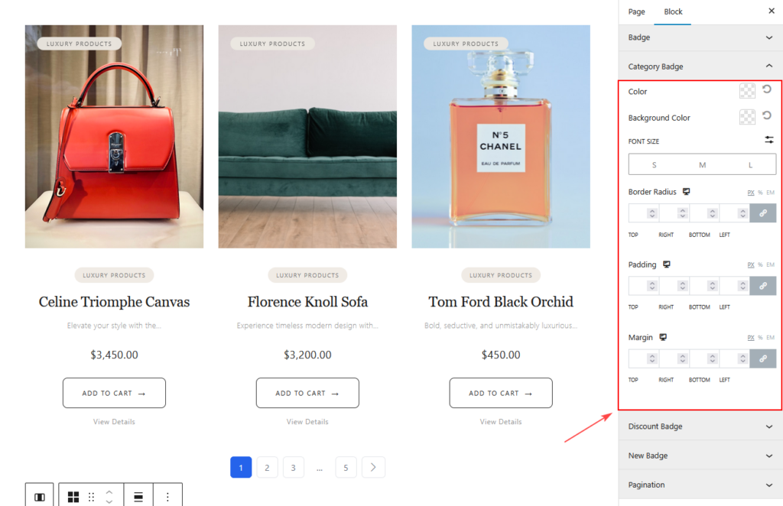
Task: Open View Details for Florence Knoll Sofa
Action: [x=307, y=421]
